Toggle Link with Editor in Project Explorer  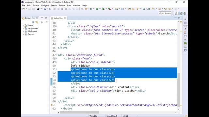pos(37,22)
